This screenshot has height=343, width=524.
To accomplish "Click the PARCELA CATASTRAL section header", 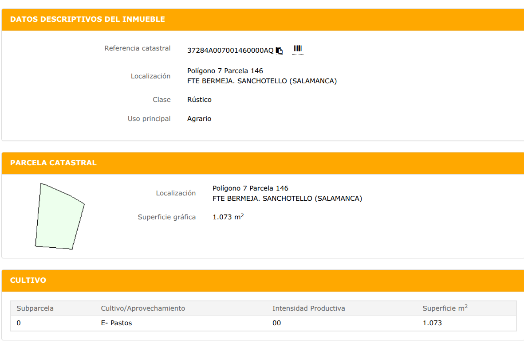I will (54, 163).
